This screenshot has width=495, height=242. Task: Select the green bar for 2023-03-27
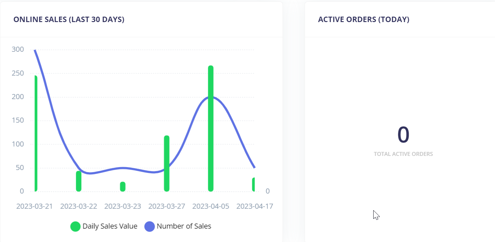pyautogui.click(x=167, y=164)
